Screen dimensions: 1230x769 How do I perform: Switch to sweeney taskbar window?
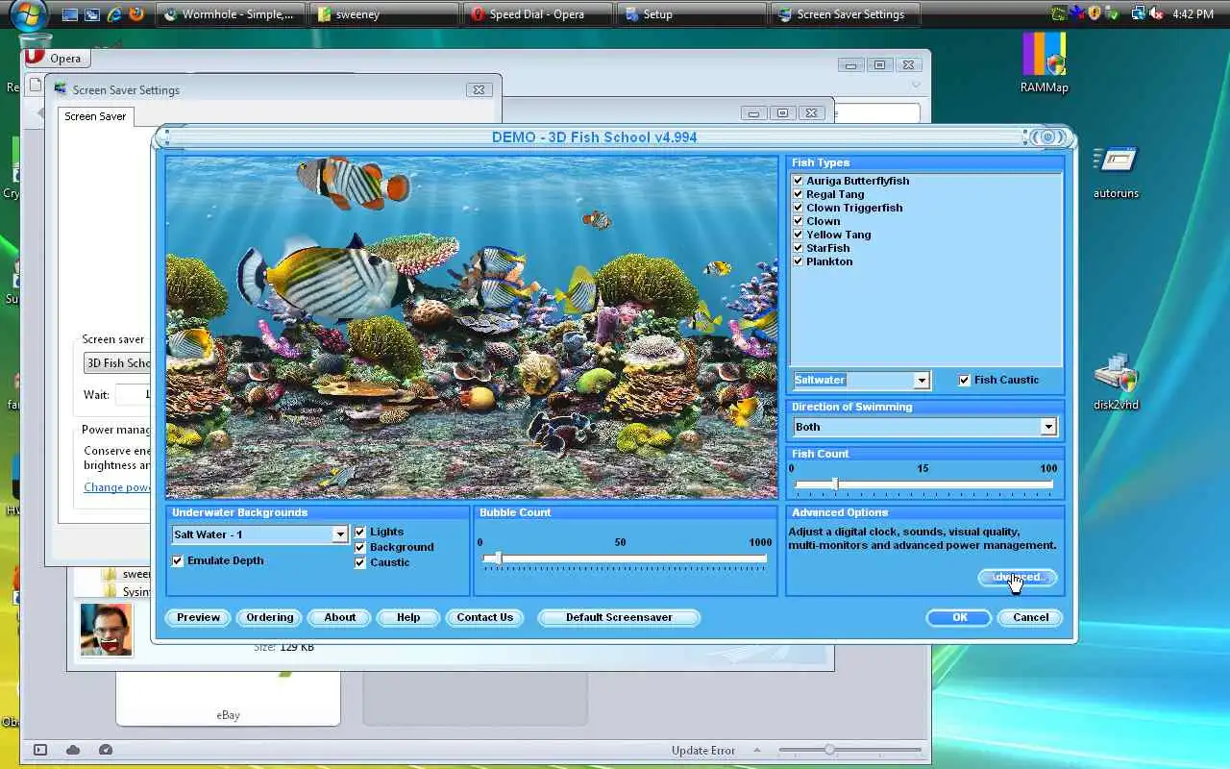pyautogui.click(x=383, y=14)
